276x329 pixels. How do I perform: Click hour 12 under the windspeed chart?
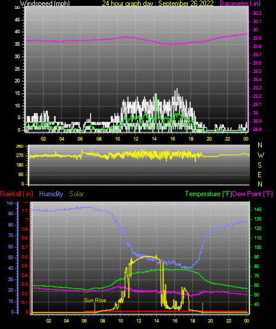click(x=136, y=139)
